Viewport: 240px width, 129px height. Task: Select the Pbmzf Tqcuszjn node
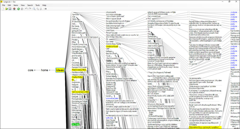click(x=112, y=33)
